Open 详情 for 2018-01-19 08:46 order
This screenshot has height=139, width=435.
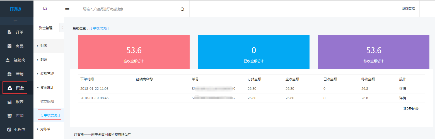click(403, 98)
